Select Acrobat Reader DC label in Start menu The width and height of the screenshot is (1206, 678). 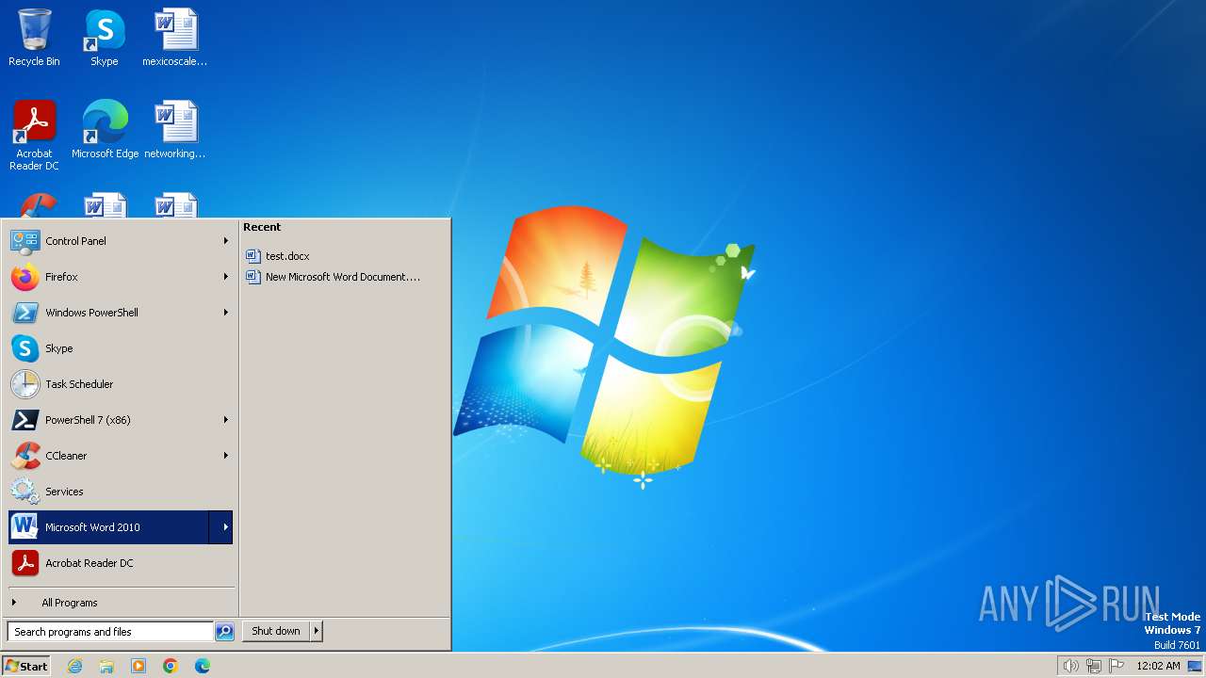point(90,563)
